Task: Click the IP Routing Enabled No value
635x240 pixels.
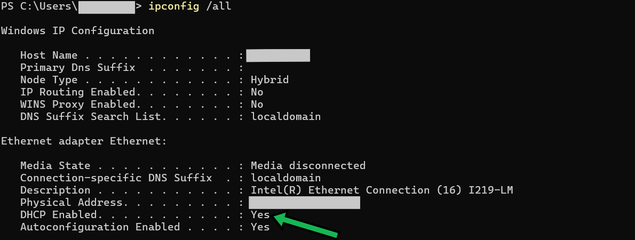Action: [x=257, y=92]
